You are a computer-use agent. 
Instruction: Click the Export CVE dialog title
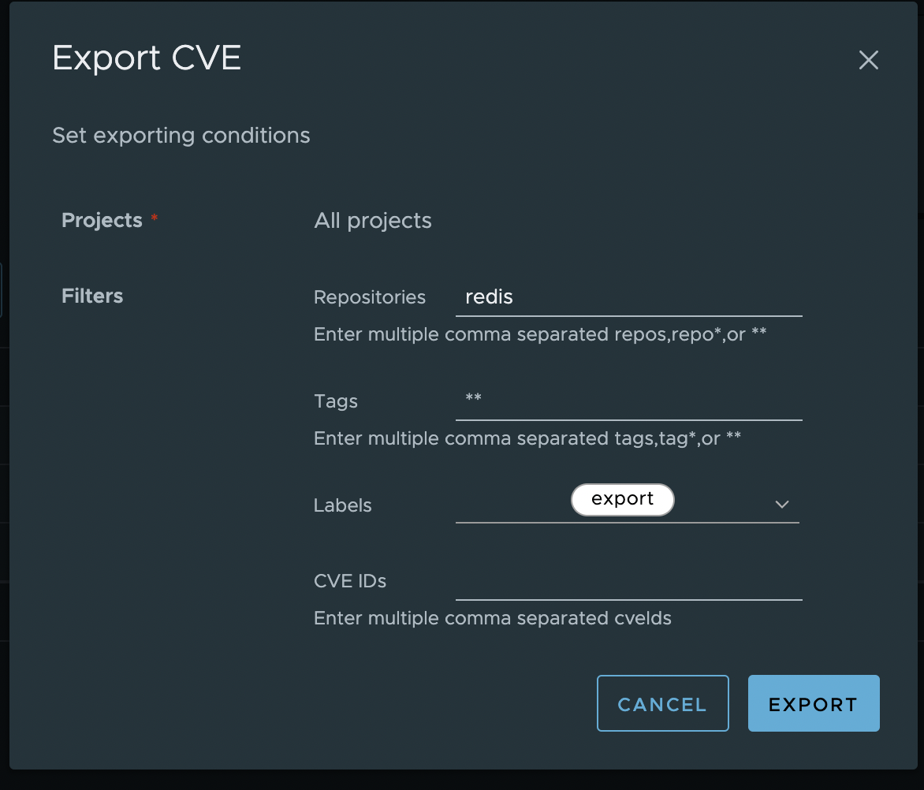146,58
